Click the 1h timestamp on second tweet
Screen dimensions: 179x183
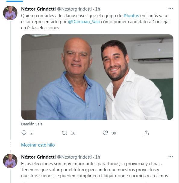[x=98, y=157]
